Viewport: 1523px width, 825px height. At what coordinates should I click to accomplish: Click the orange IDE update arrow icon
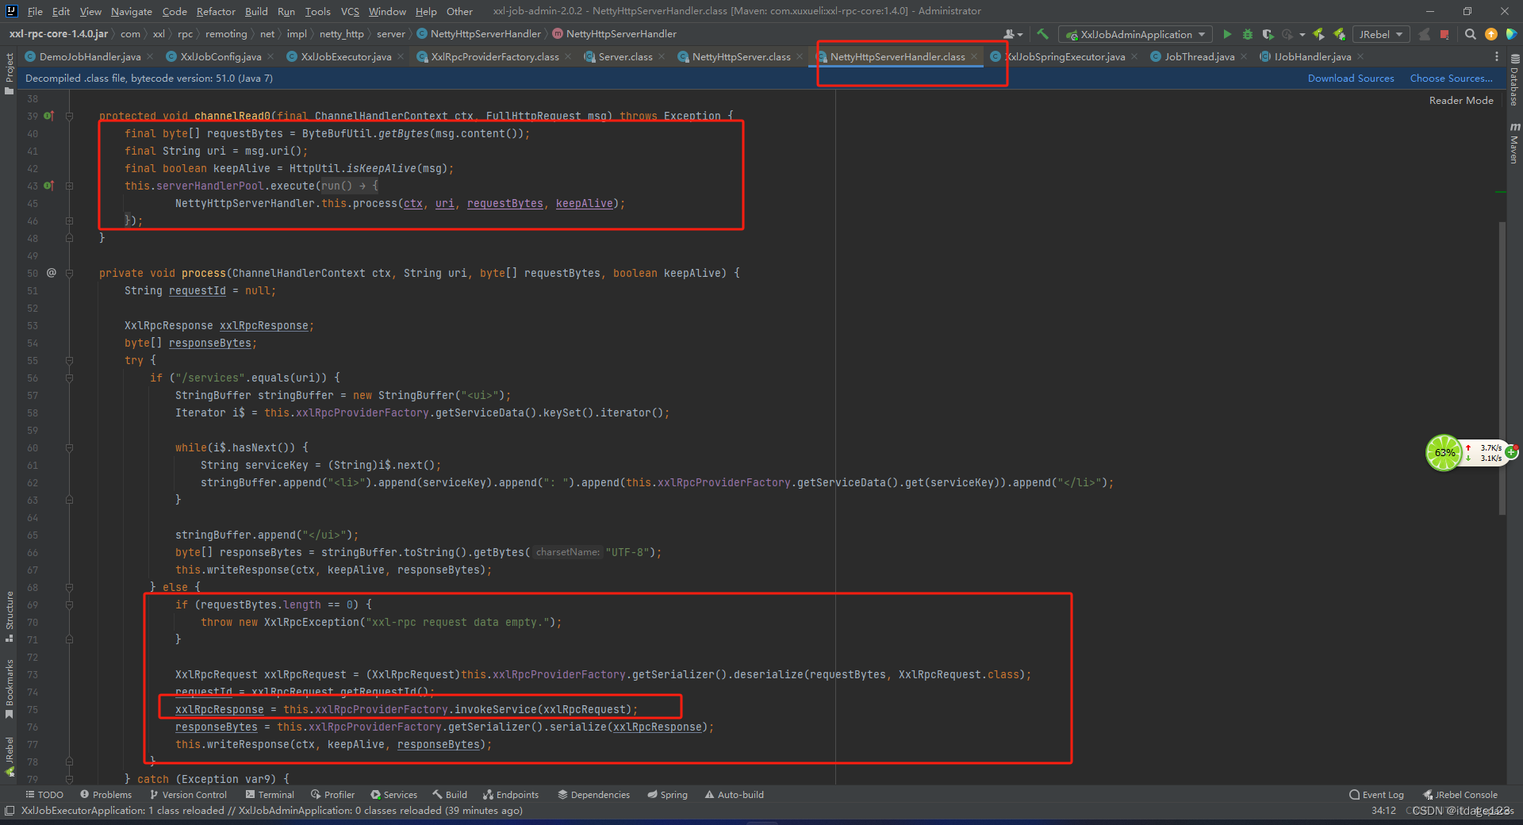(1491, 34)
